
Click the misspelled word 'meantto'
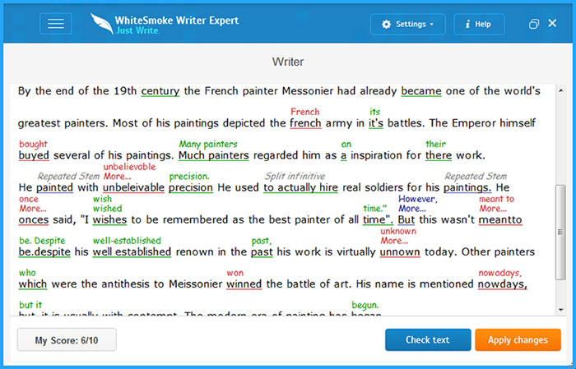coord(500,219)
